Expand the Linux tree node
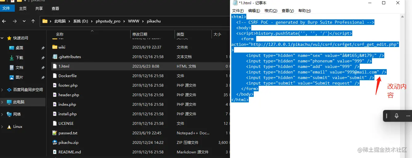Viewport: 412px width, 158px height. pyautogui.click(x=2, y=126)
